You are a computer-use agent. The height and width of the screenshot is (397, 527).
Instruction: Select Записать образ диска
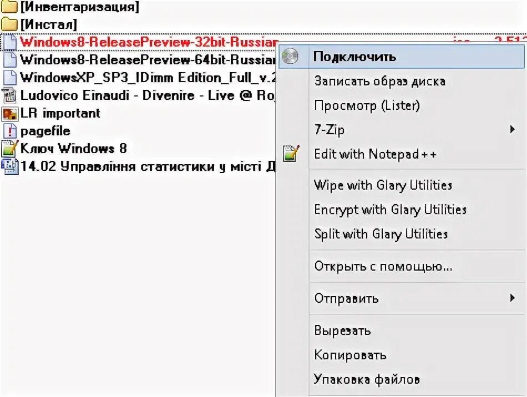[x=402, y=81]
